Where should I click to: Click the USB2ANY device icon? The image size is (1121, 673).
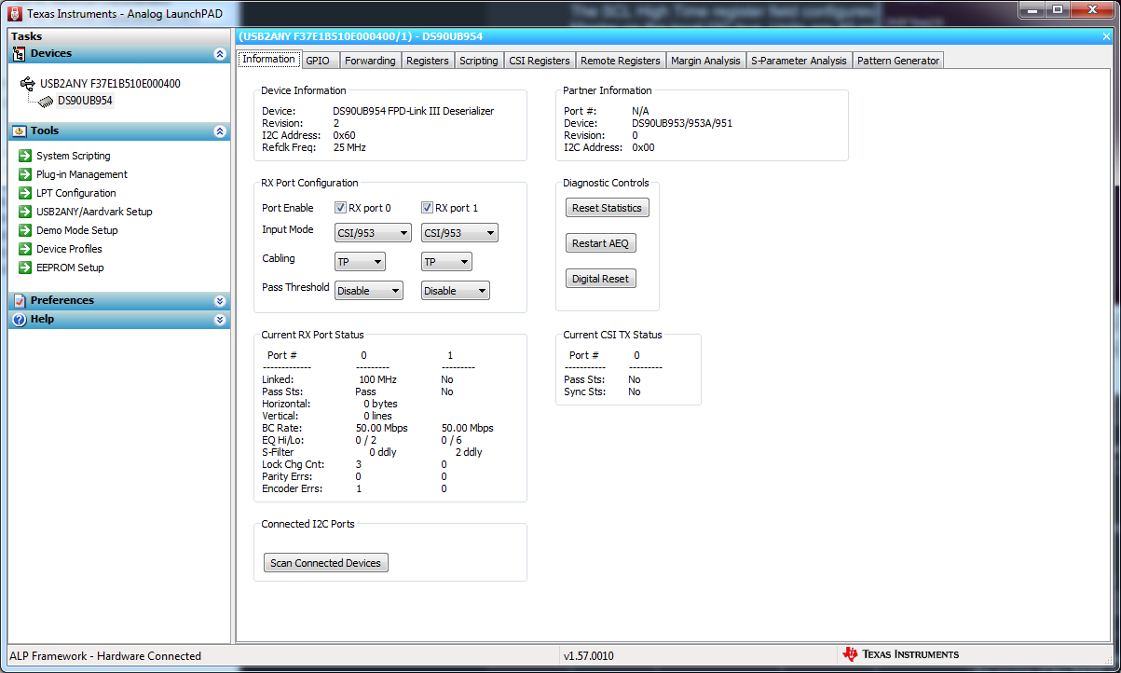(27, 83)
